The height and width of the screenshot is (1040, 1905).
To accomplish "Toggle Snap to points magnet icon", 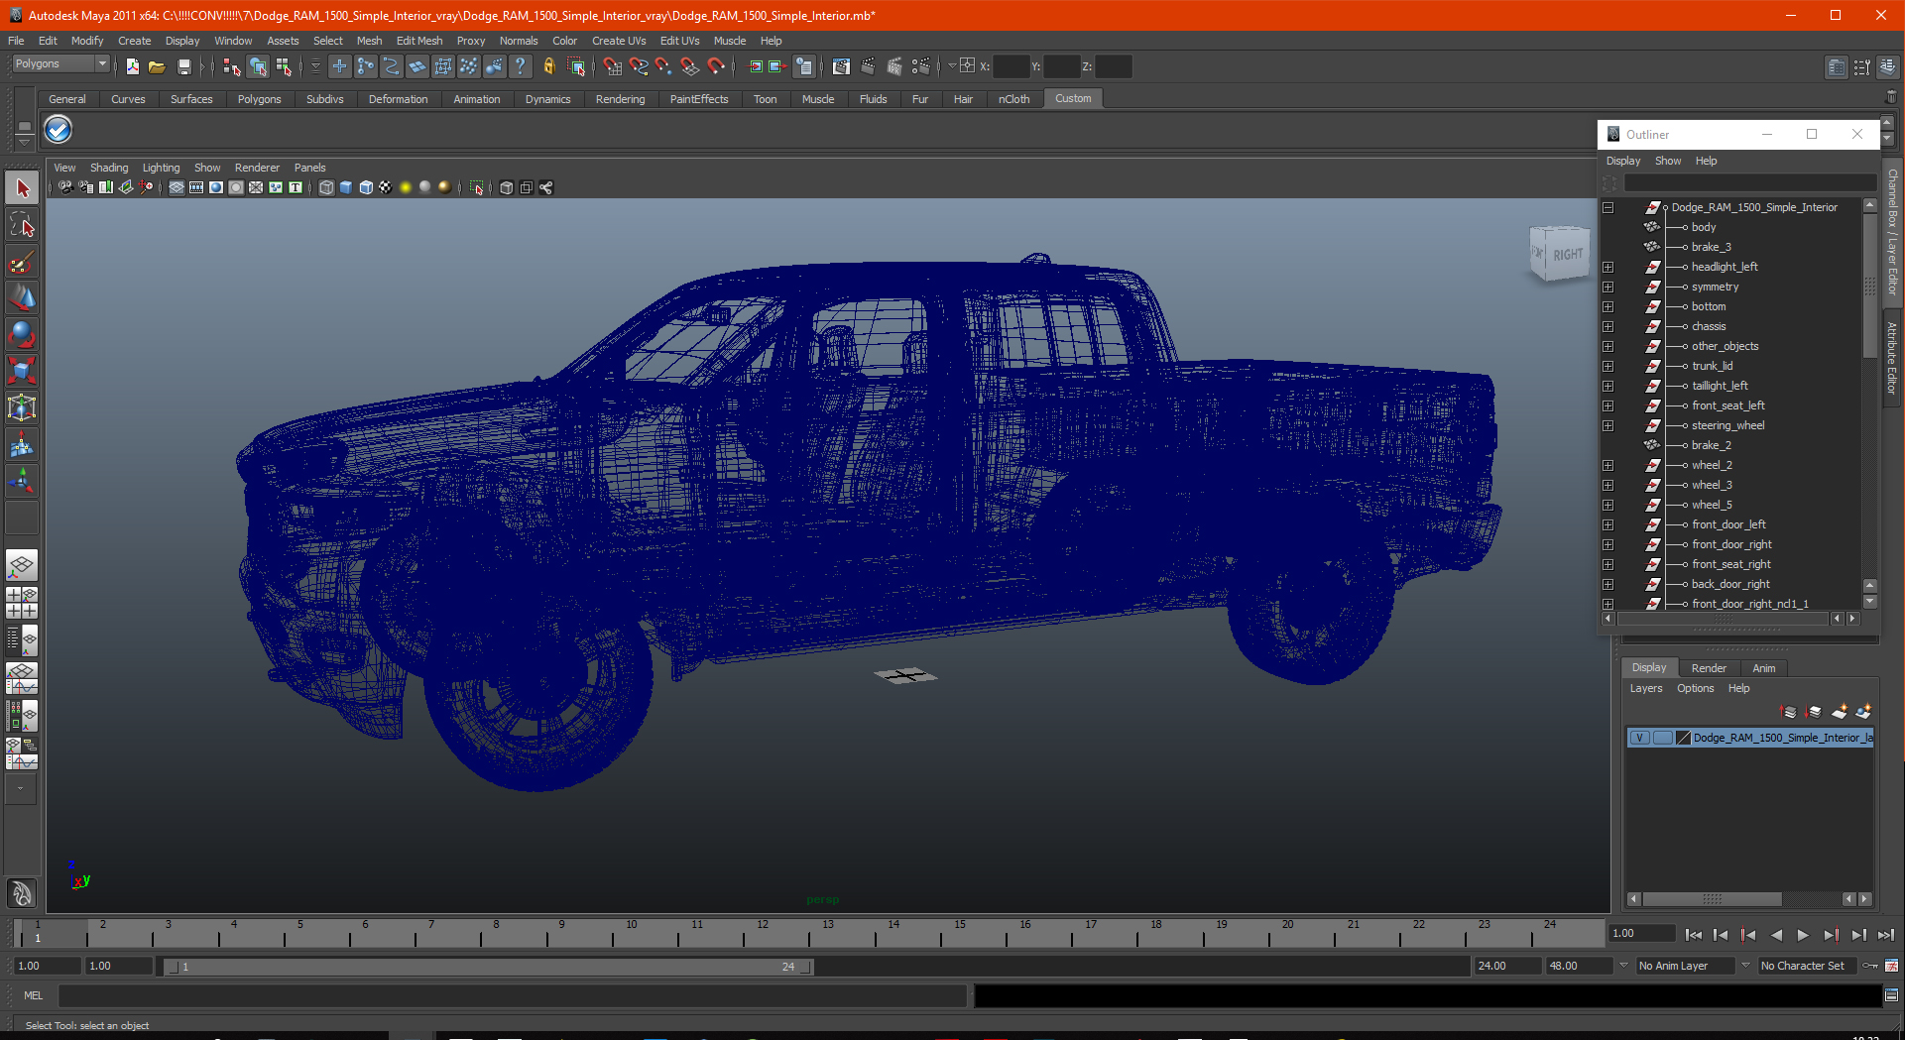I will click(664, 66).
